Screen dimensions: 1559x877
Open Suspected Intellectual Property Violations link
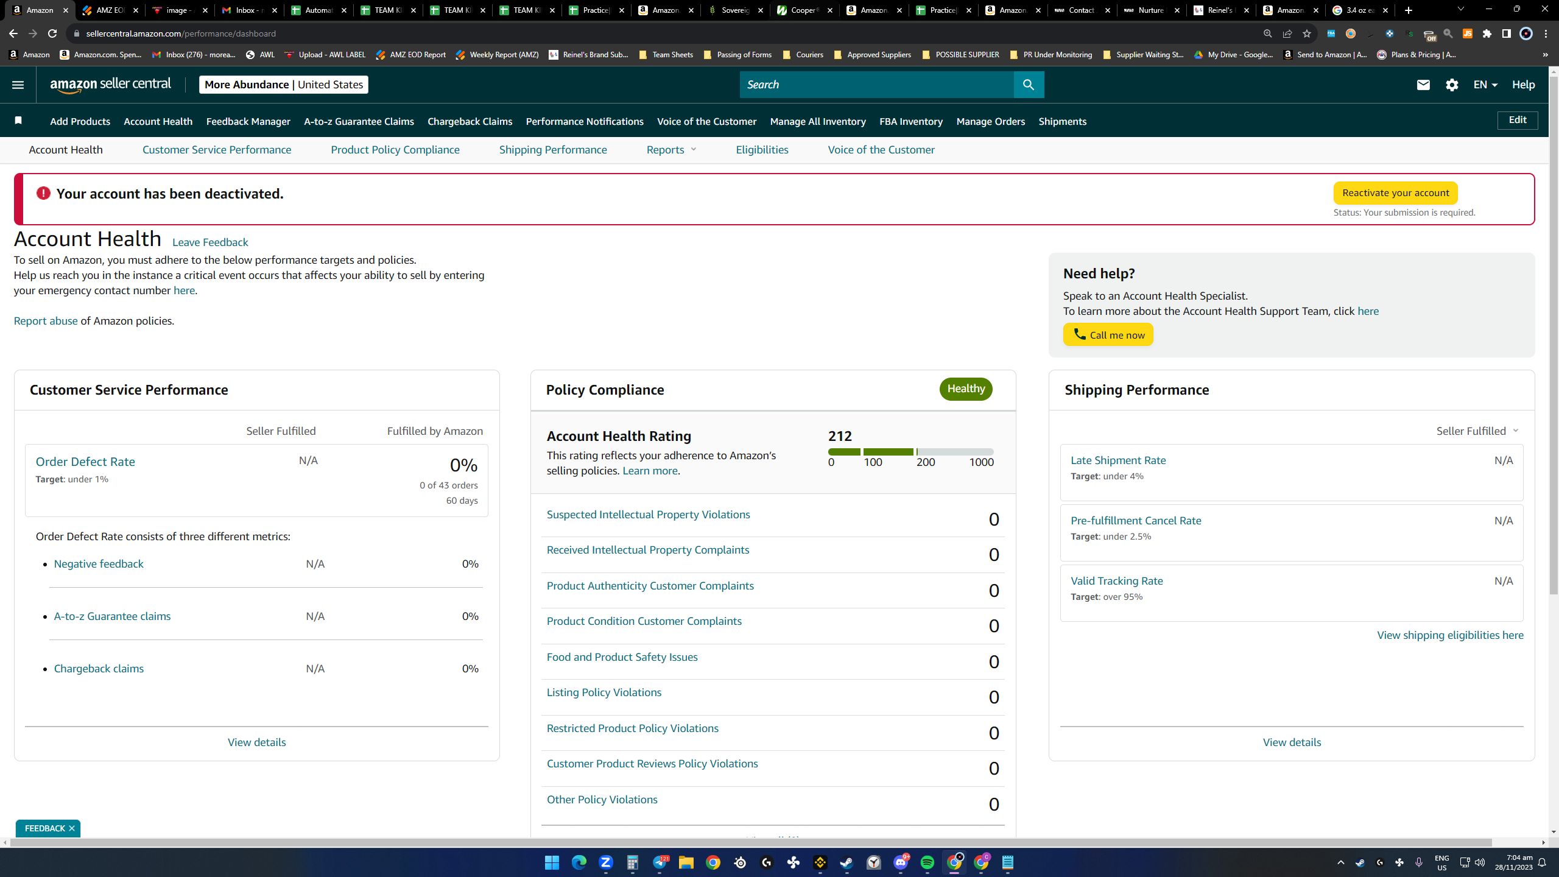pyautogui.click(x=648, y=515)
